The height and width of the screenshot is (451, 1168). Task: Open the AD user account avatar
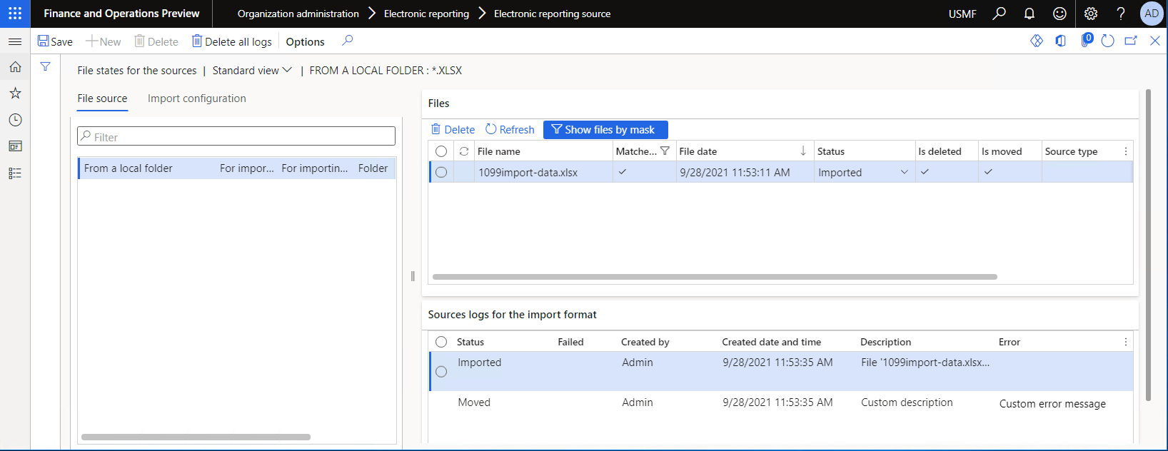tap(1152, 14)
